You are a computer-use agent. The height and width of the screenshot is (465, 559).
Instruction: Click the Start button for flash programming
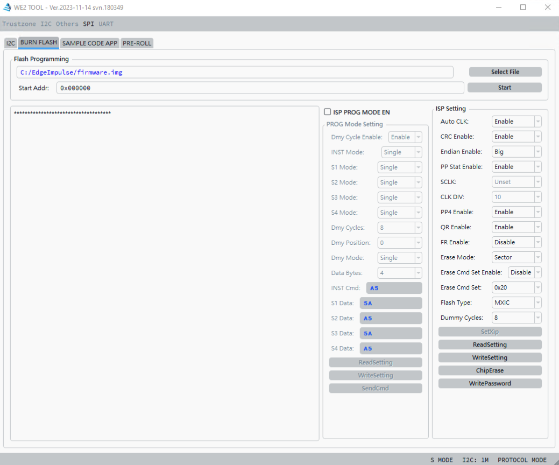tap(505, 88)
